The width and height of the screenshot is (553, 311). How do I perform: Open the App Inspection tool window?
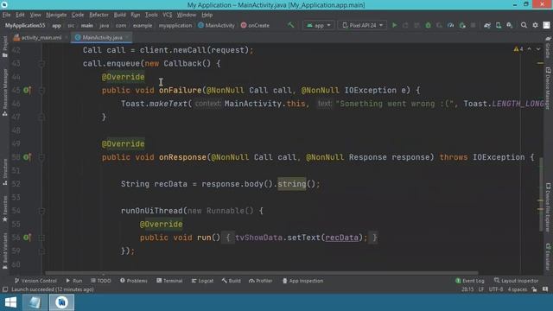click(303, 281)
